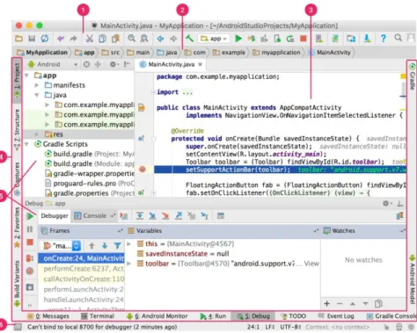Screen dimensions: 417x333
Task: Collapse the Gradle Scripts node
Action: pyautogui.click(x=26, y=144)
